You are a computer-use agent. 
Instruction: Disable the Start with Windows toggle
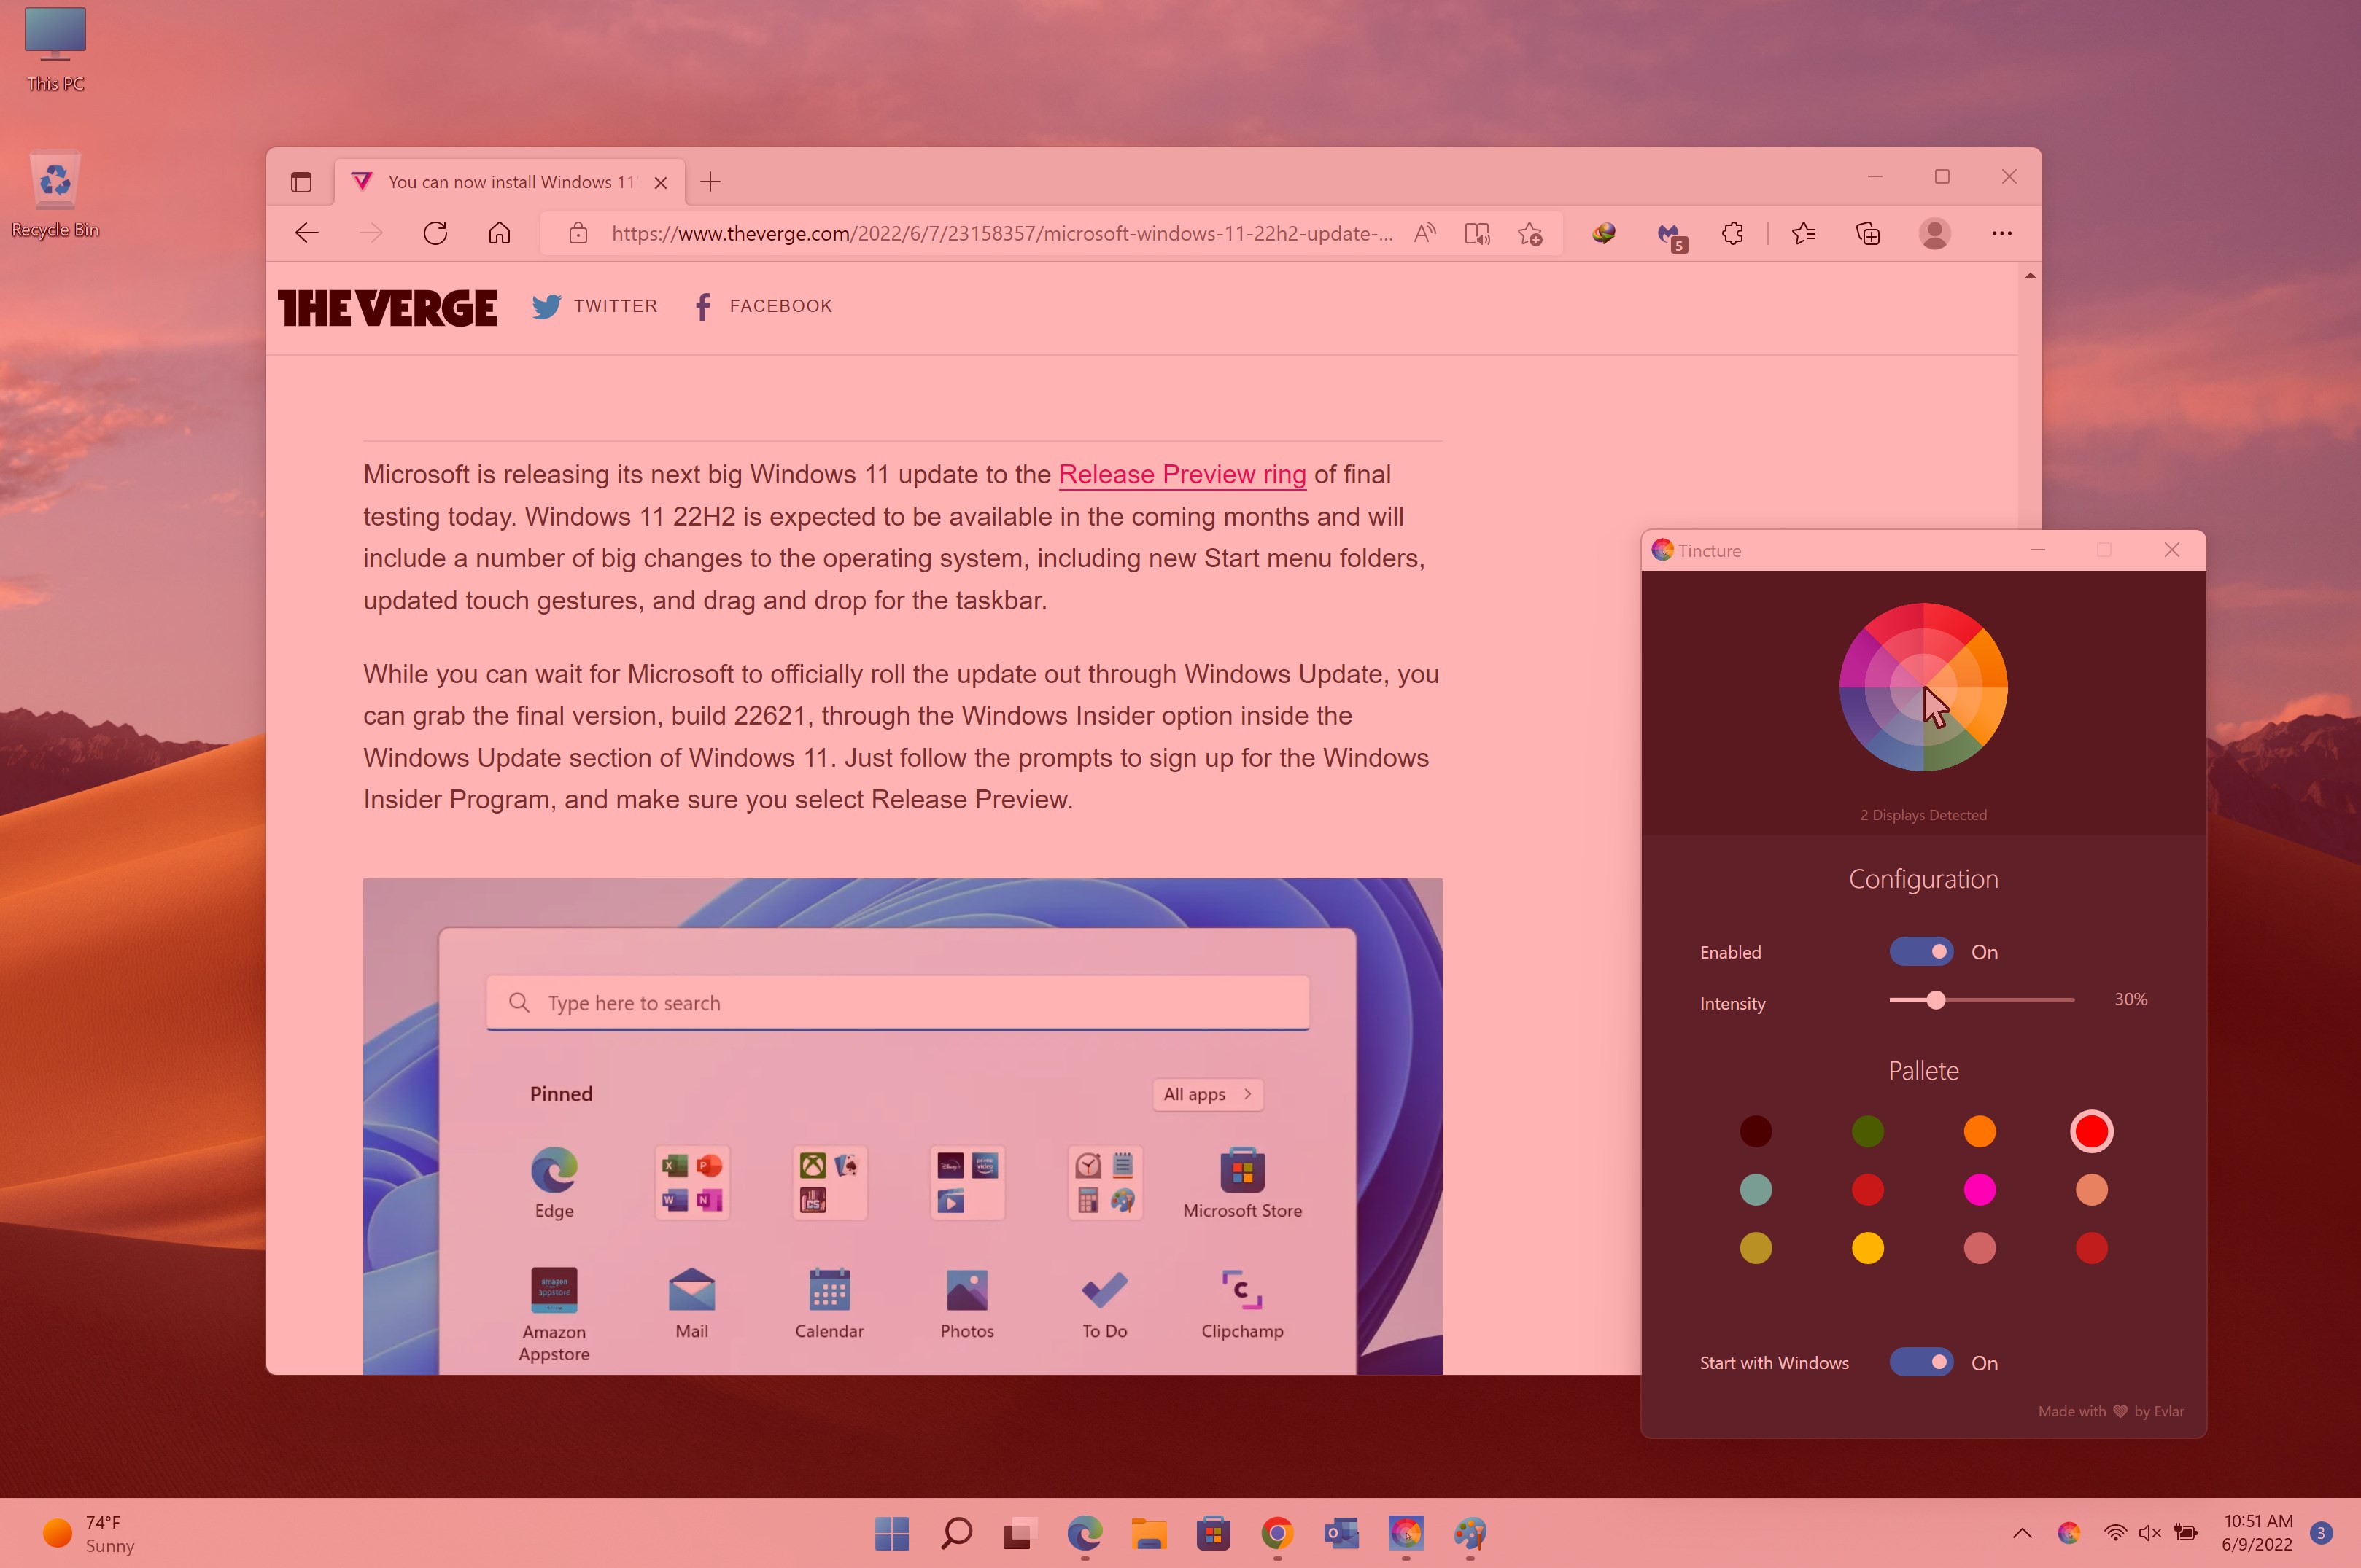1920,1362
